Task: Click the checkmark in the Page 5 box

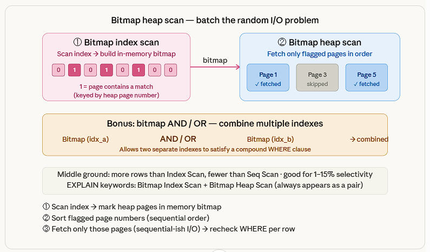Action: (x=355, y=84)
